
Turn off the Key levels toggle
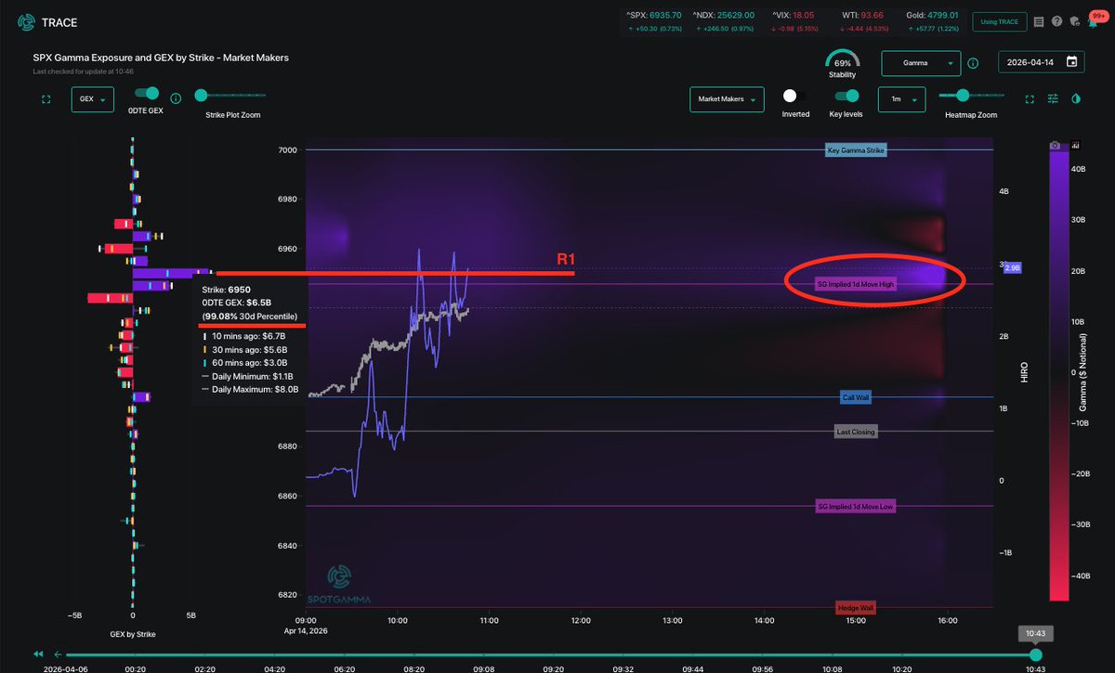coord(846,96)
